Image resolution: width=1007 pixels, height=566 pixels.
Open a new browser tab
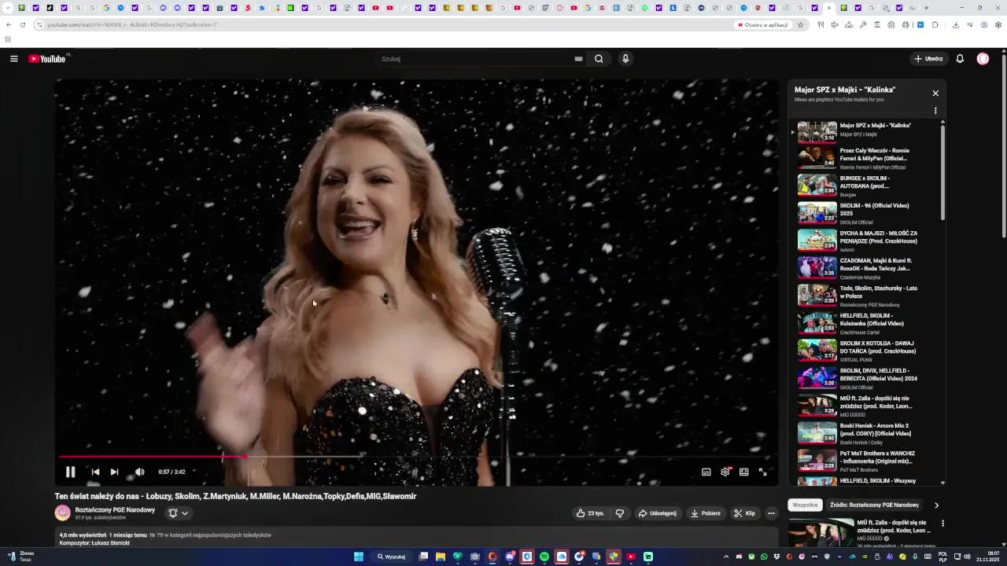point(926,8)
